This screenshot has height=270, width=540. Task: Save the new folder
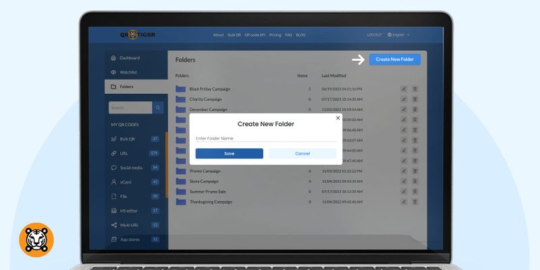tap(230, 154)
